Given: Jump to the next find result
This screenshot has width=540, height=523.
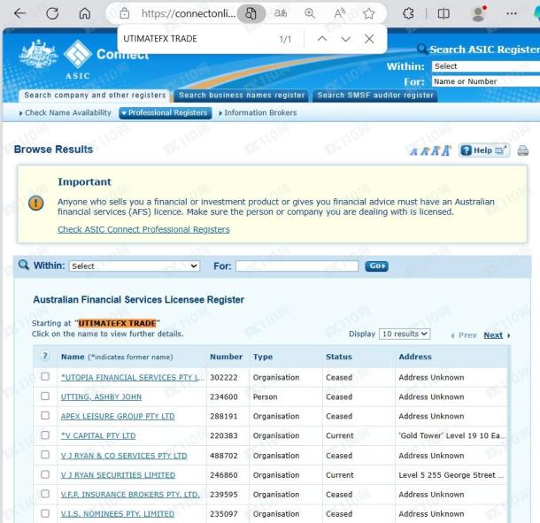Looking at the screenshot, I should (x=346, y=39).
